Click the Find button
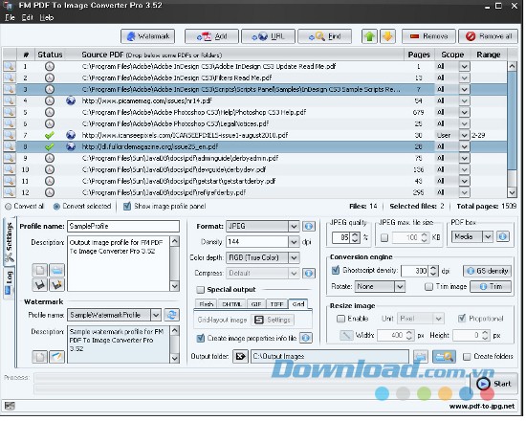This screenshot has width=526, height=421. [x=326, y=36]
